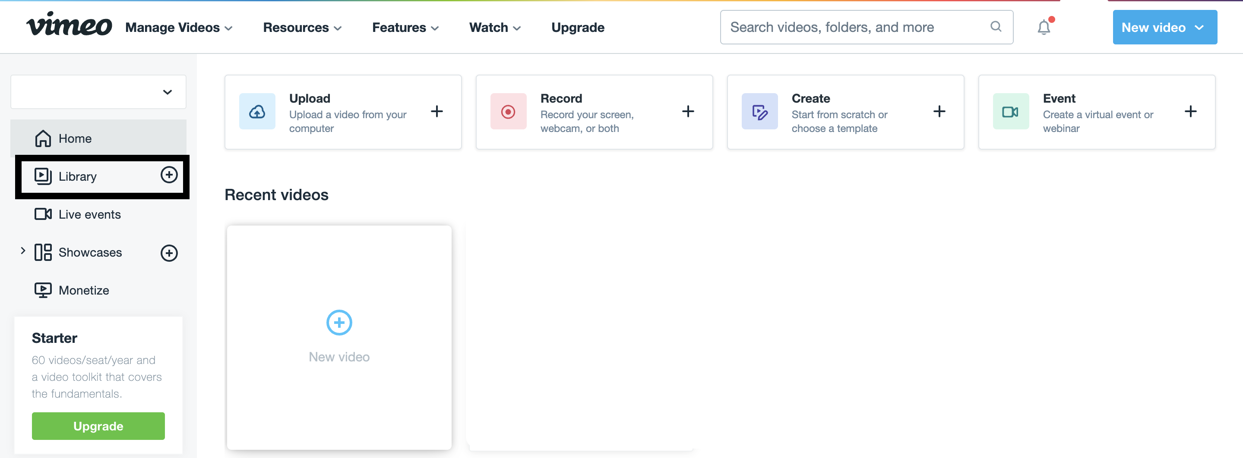Expand the Watch menu

495,28
